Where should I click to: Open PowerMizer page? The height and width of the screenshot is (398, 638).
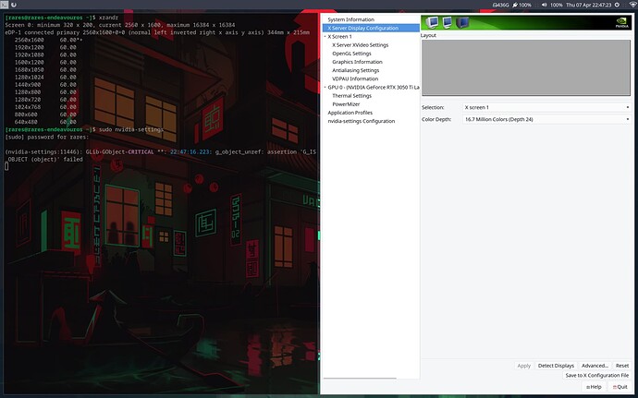pyautogui.click(x=346, y=104)
